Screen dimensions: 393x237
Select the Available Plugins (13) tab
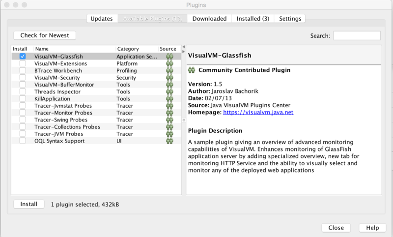[152, 19]
